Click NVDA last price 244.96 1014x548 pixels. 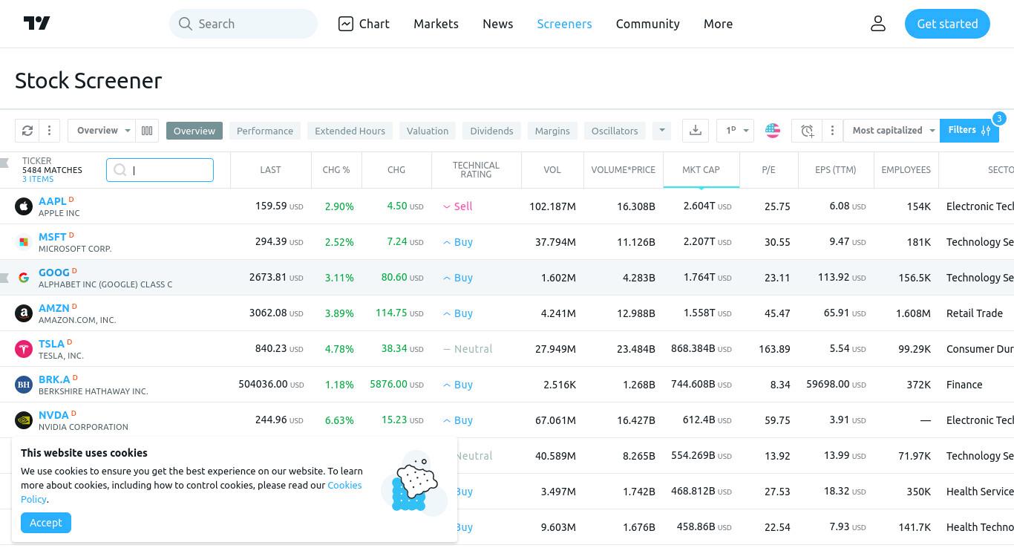point(279,420)
